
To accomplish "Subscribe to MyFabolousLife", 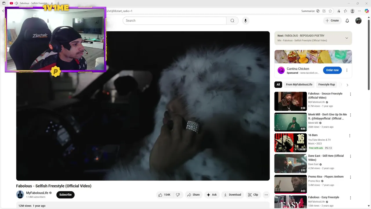I will [66, 195].
